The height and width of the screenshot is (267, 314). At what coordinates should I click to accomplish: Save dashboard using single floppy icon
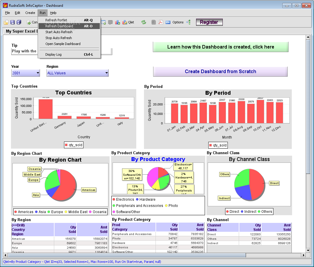pos(12,22)
